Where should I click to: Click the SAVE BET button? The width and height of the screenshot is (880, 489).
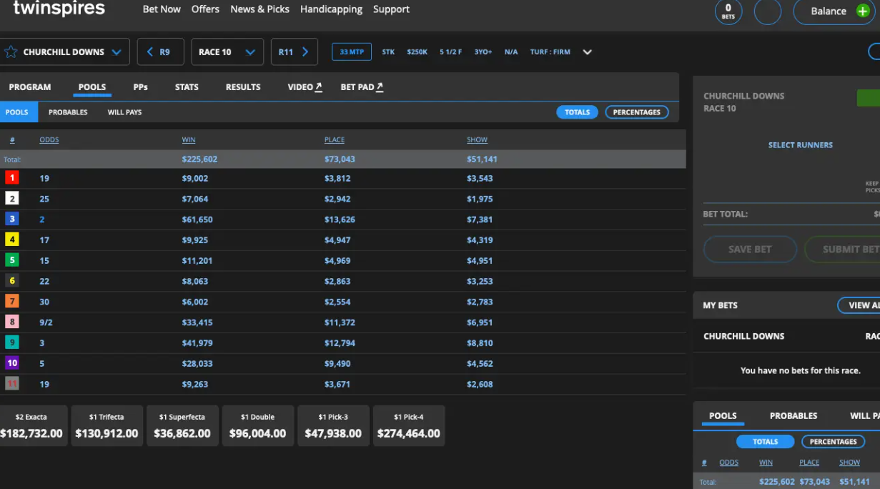(750, 250)
